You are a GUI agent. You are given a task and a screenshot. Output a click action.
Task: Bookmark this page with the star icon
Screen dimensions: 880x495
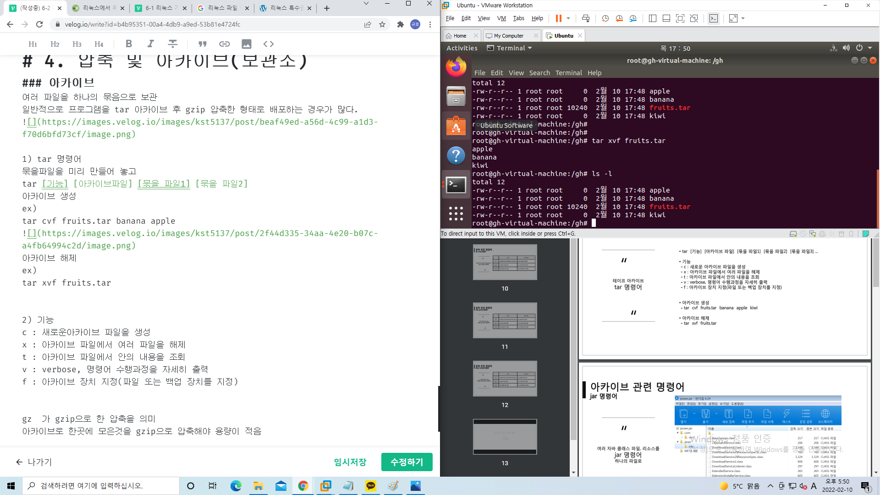(x=382, y=24)
